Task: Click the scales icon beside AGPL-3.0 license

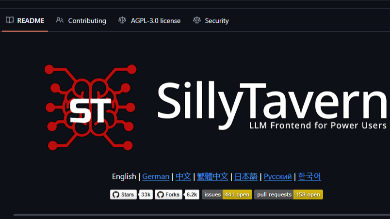Action: tap(122, 20)
